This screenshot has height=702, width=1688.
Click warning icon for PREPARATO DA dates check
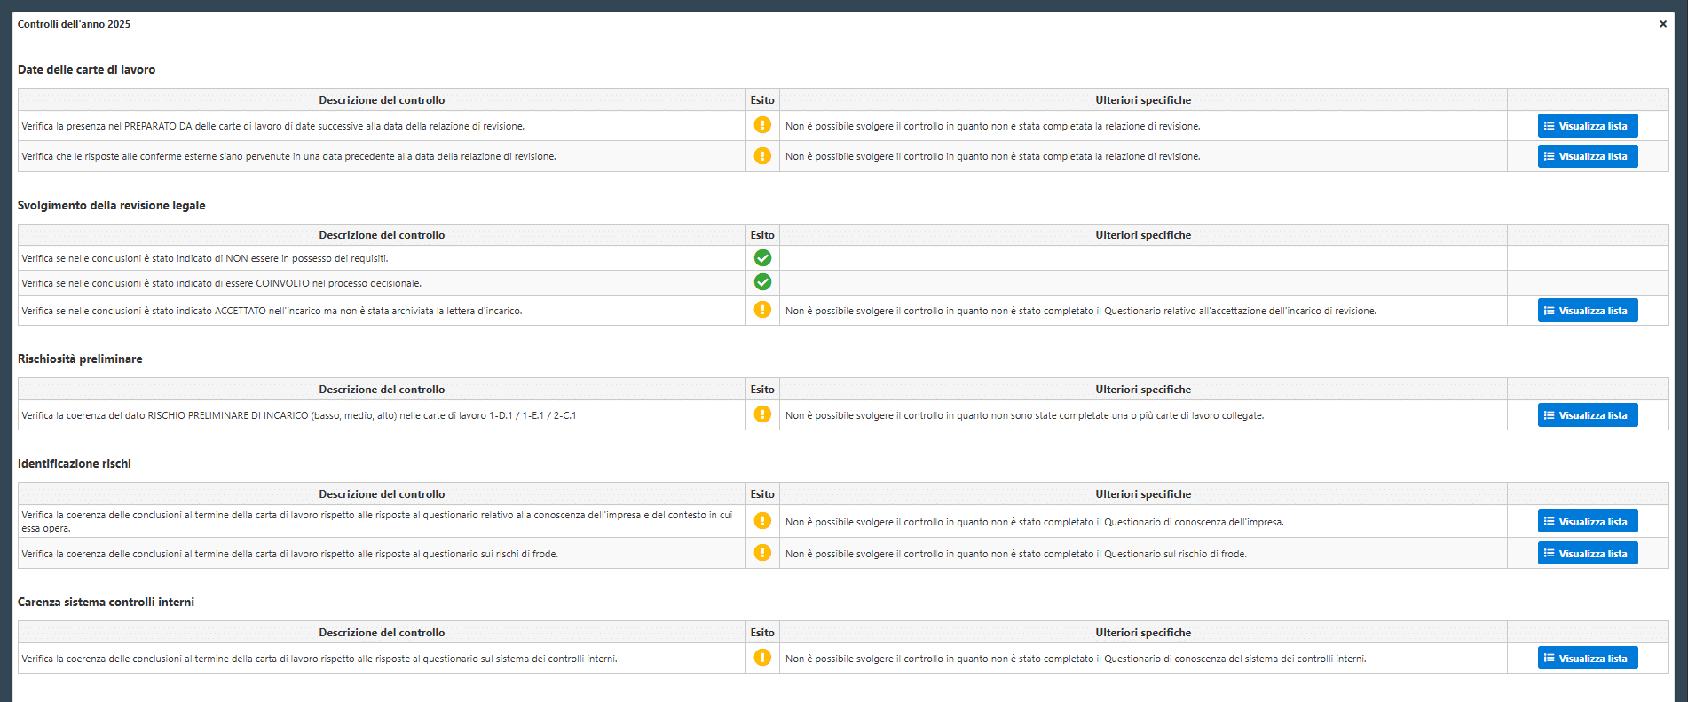point(761,125)
